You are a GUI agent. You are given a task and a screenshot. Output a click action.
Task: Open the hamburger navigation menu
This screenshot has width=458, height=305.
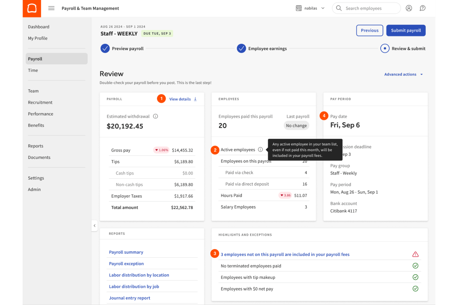[x=51, y=8]
